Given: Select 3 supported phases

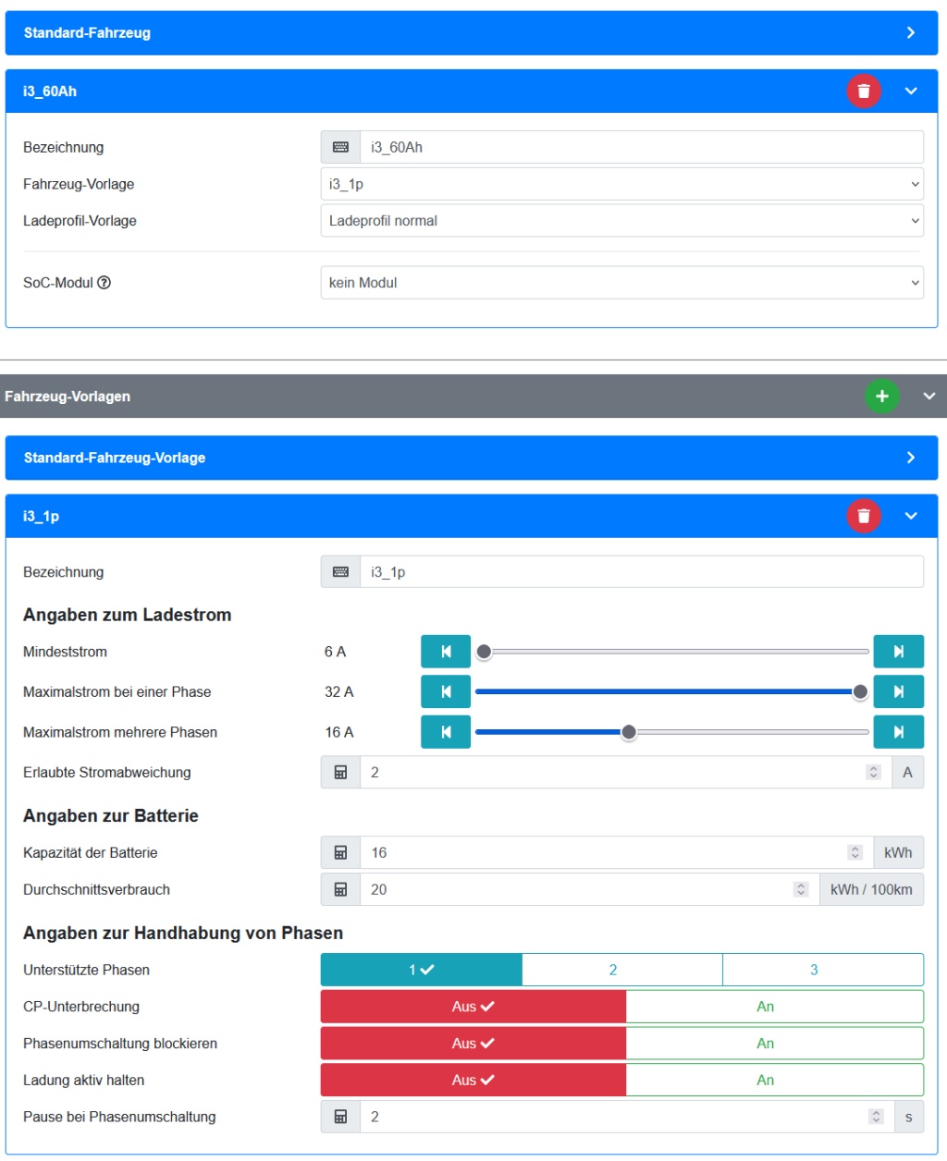Looking at the screenshot, I should point(823,970).
